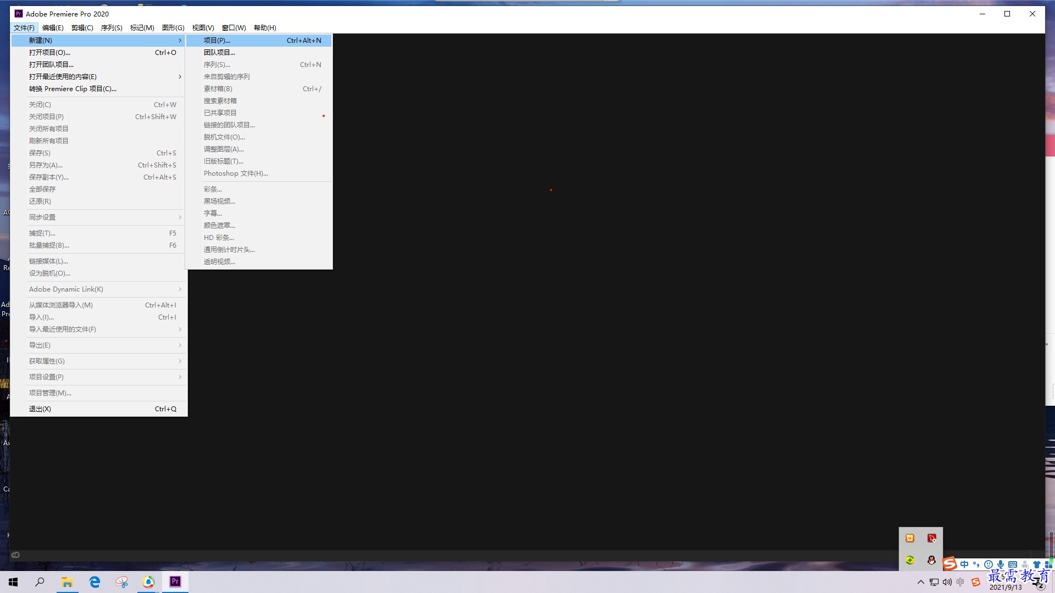1055x593 pixels.
Task: Click Photoshop 文件(H)... entry
Action: [259, 174]
